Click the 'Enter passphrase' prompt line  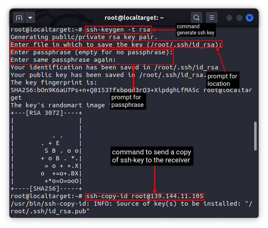coord(92,52)
